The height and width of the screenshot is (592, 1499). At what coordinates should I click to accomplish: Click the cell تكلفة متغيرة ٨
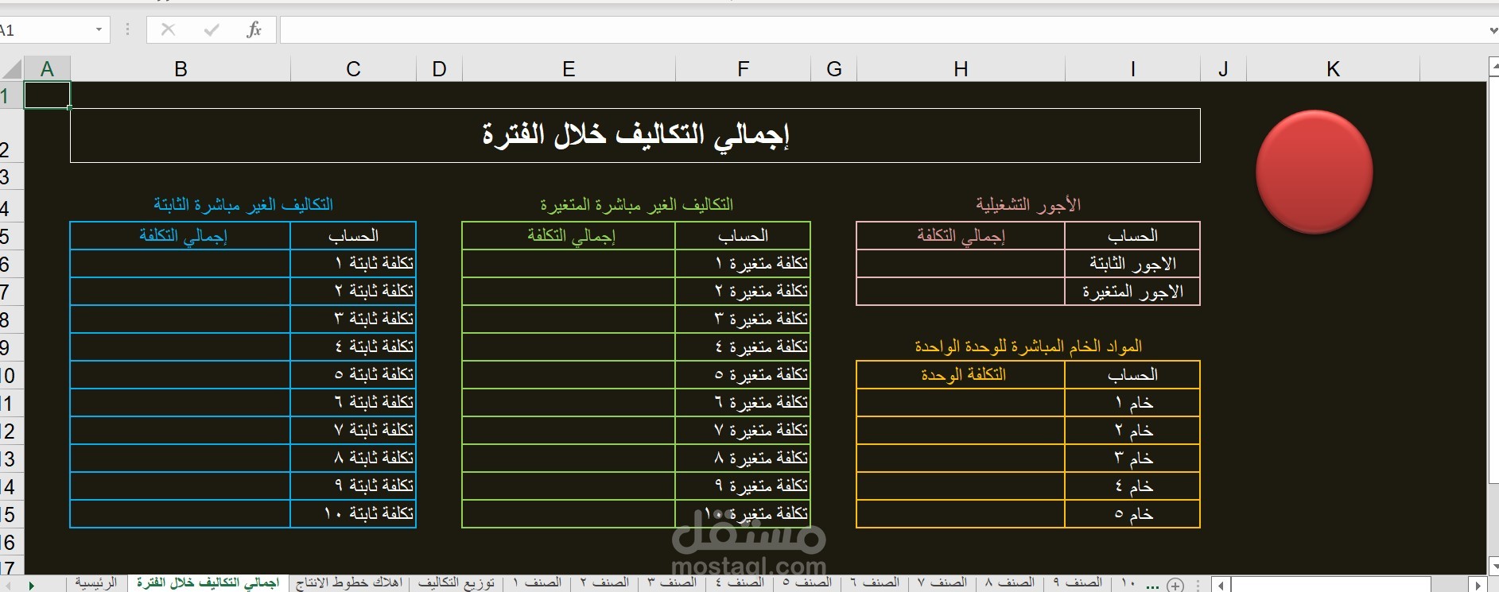click(743, 458)
